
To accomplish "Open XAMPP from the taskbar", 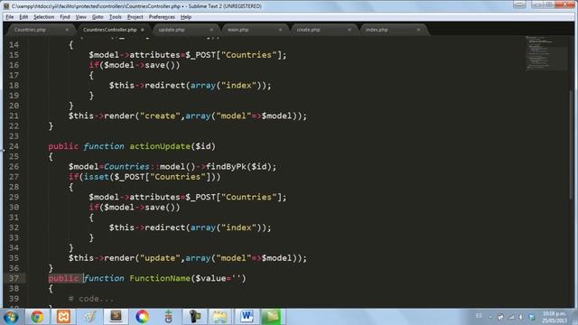I will pos(63,317).
